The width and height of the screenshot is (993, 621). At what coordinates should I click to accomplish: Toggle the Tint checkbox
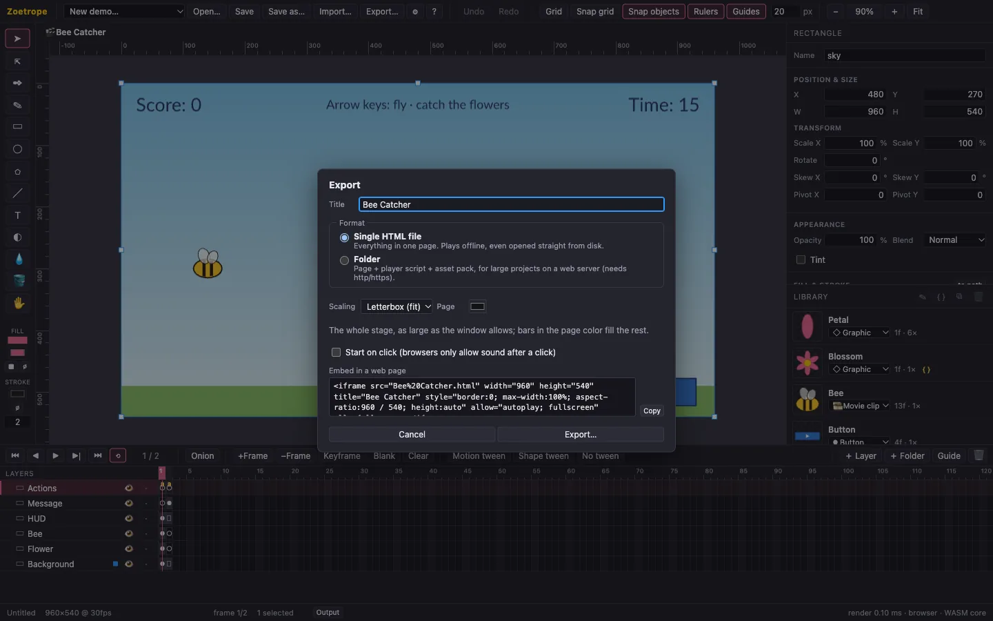tap(801, 259)
